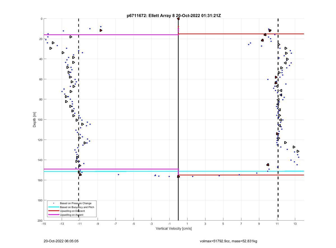336x248 pixels.
Task: Click red triangle marker at zero velocity surface
Action: coord(178,19)
